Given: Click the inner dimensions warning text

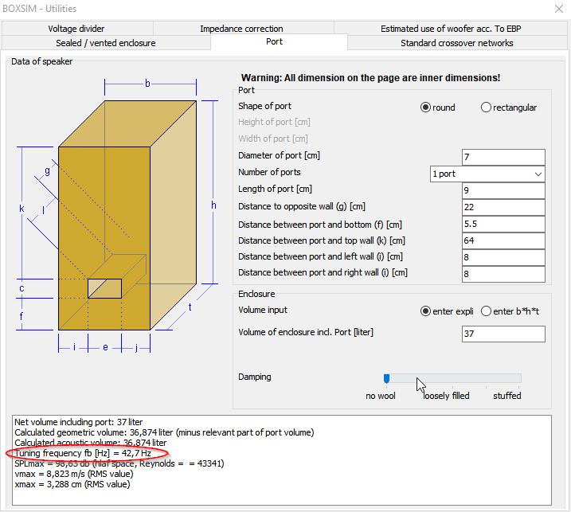Looking at the screenshot, I should pos(371,78).
